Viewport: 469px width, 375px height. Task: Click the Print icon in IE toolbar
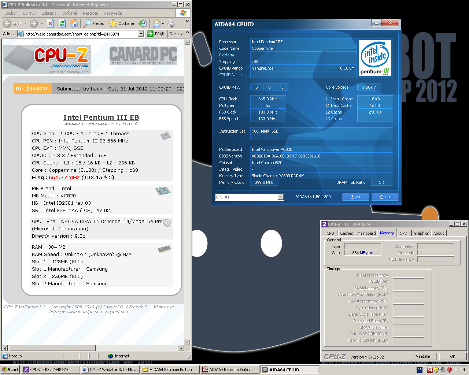(x=171, y=23)
